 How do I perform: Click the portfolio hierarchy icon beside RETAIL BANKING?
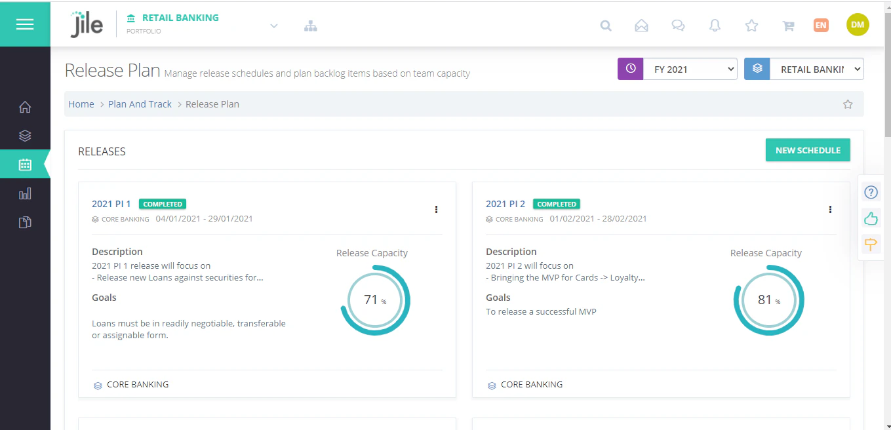[x=310, y=25]
